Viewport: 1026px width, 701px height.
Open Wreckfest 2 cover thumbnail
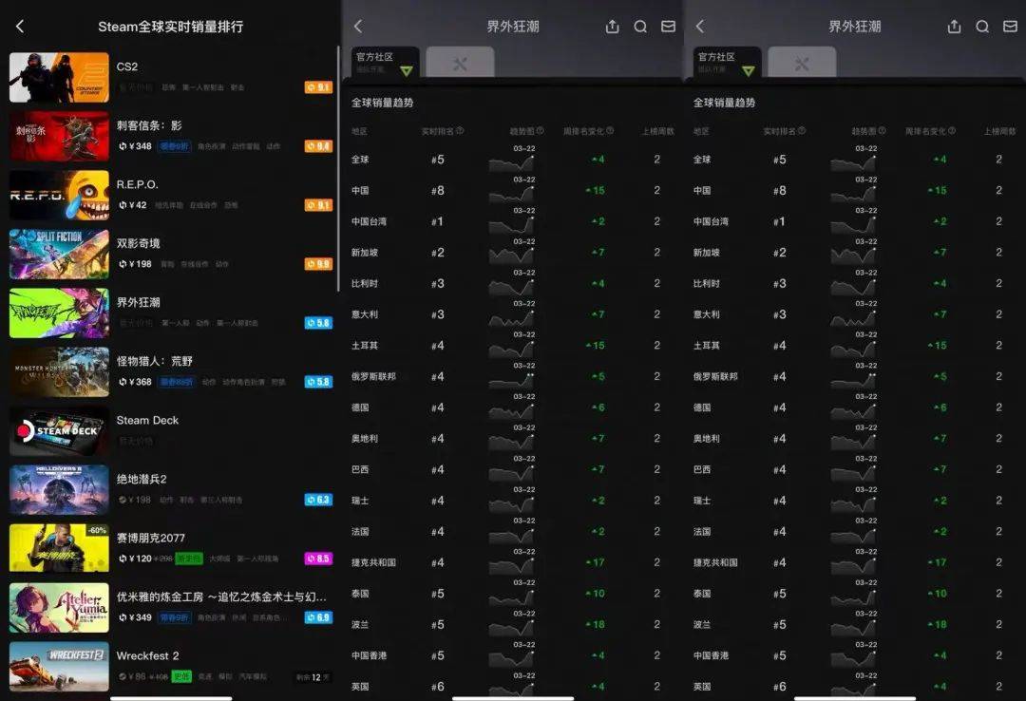[x=59, y=666]
